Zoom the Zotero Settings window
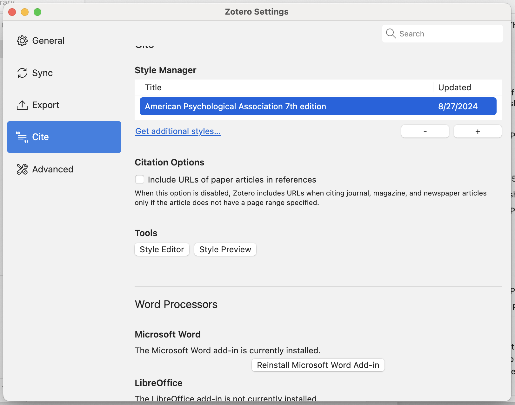Viewport: 515px width, 405px height. (x=37, y=12)
